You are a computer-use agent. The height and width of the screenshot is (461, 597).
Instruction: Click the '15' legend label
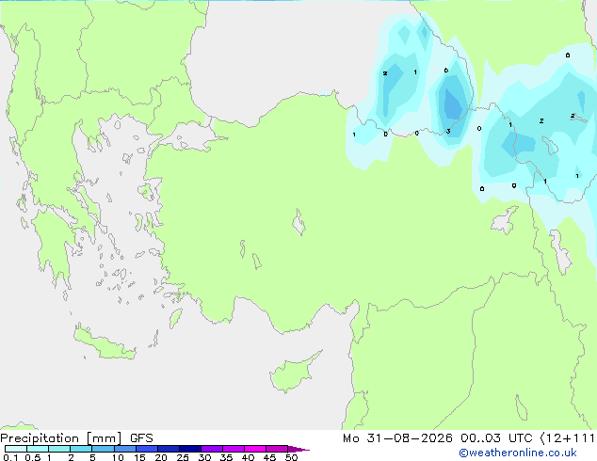139,457
